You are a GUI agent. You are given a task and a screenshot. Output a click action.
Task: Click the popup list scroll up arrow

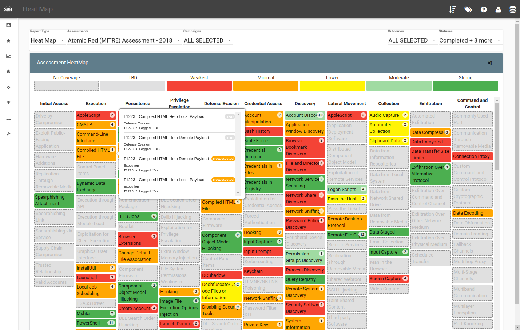point(238,115)
